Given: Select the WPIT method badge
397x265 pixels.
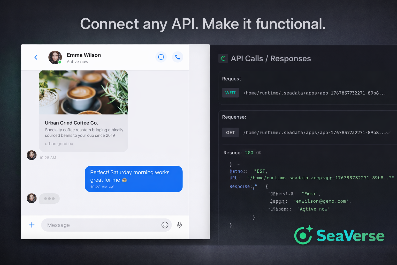Looking at the screenshot, I should pyautogui.click(x=230, y=93).
